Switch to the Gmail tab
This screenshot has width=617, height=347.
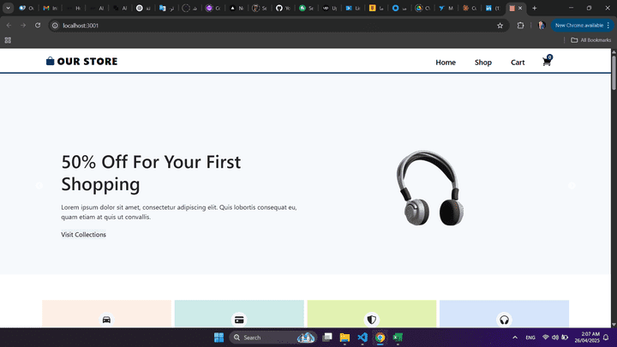point(51,8)
